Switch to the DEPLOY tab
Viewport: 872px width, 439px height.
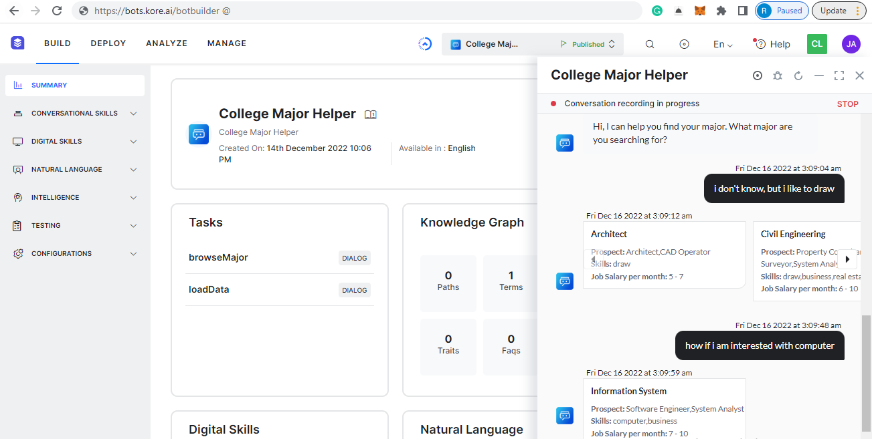pyautogui.click(x=108, y=43)
